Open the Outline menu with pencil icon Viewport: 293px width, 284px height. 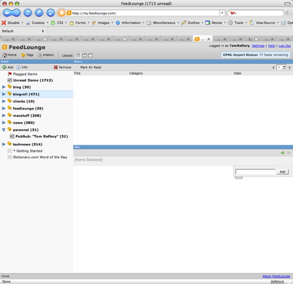[192, 23]
